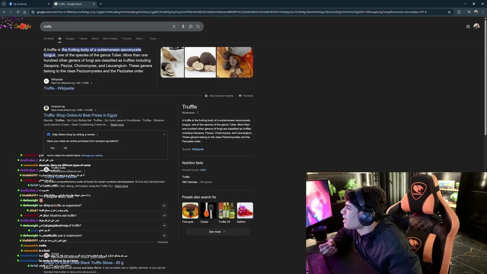Click the browser address bar URL
Image resolution: width=487 pixels, height=274 pixels.
[x=231, y=12]
